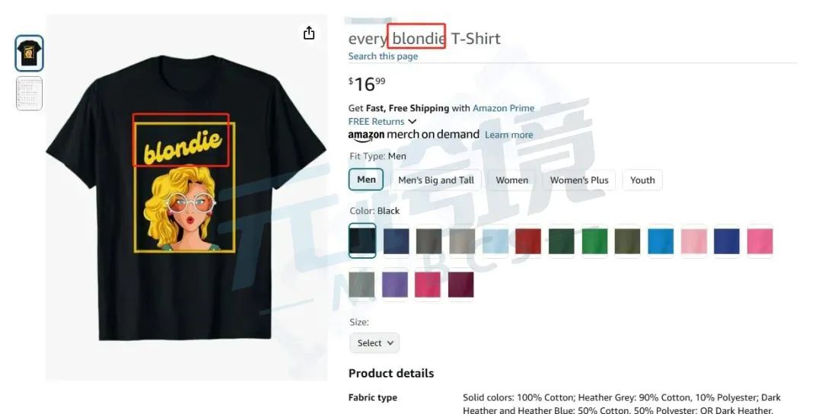The width and height of the screenshot is (822, 414).
Task: Open the Amazon Prime link
Action: pos(503,108)
